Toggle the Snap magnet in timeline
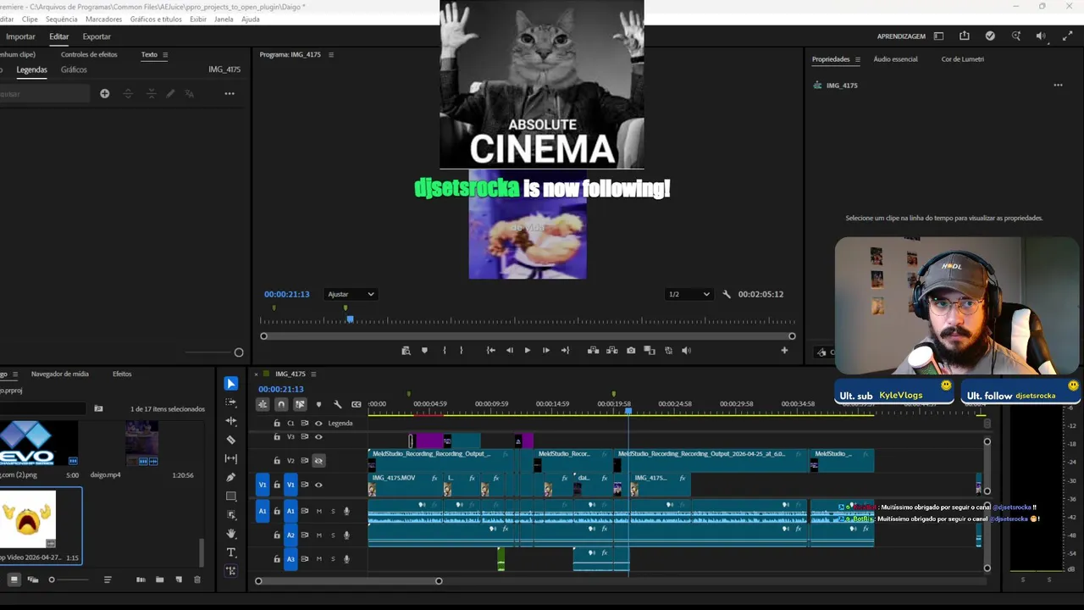This screenshot has height=610, width=1084. point(281,404)
